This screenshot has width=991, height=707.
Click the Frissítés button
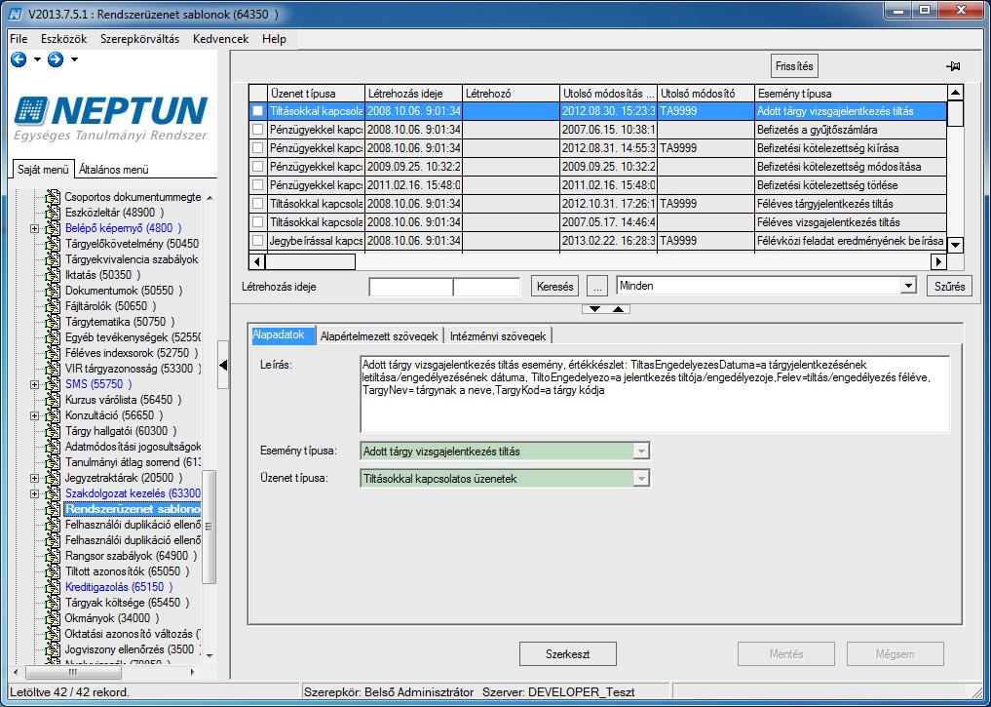click(x=794, y=66)
